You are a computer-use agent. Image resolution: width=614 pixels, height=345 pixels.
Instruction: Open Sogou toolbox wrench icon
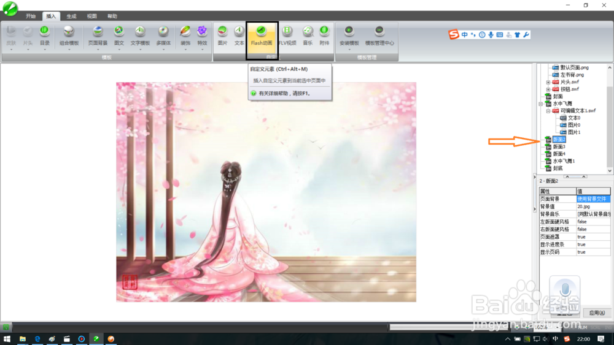tap(526, 35)
